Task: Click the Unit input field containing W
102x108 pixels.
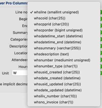Action: coord(20,73)
